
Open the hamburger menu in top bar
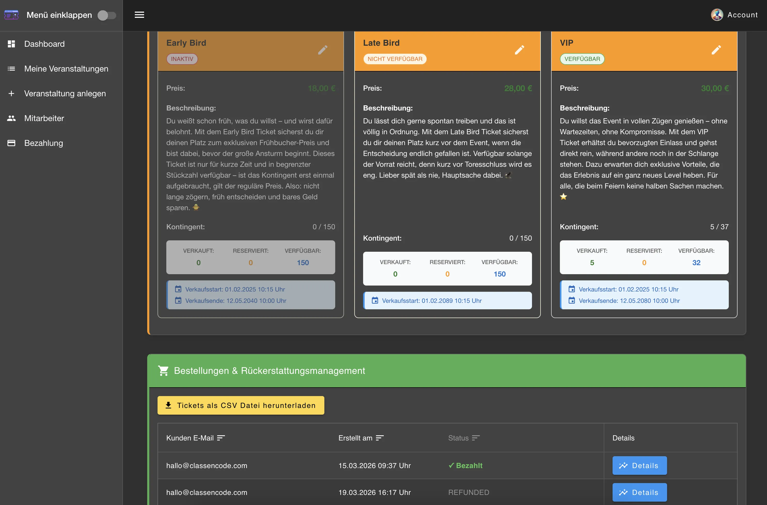(x=139, y=15)
